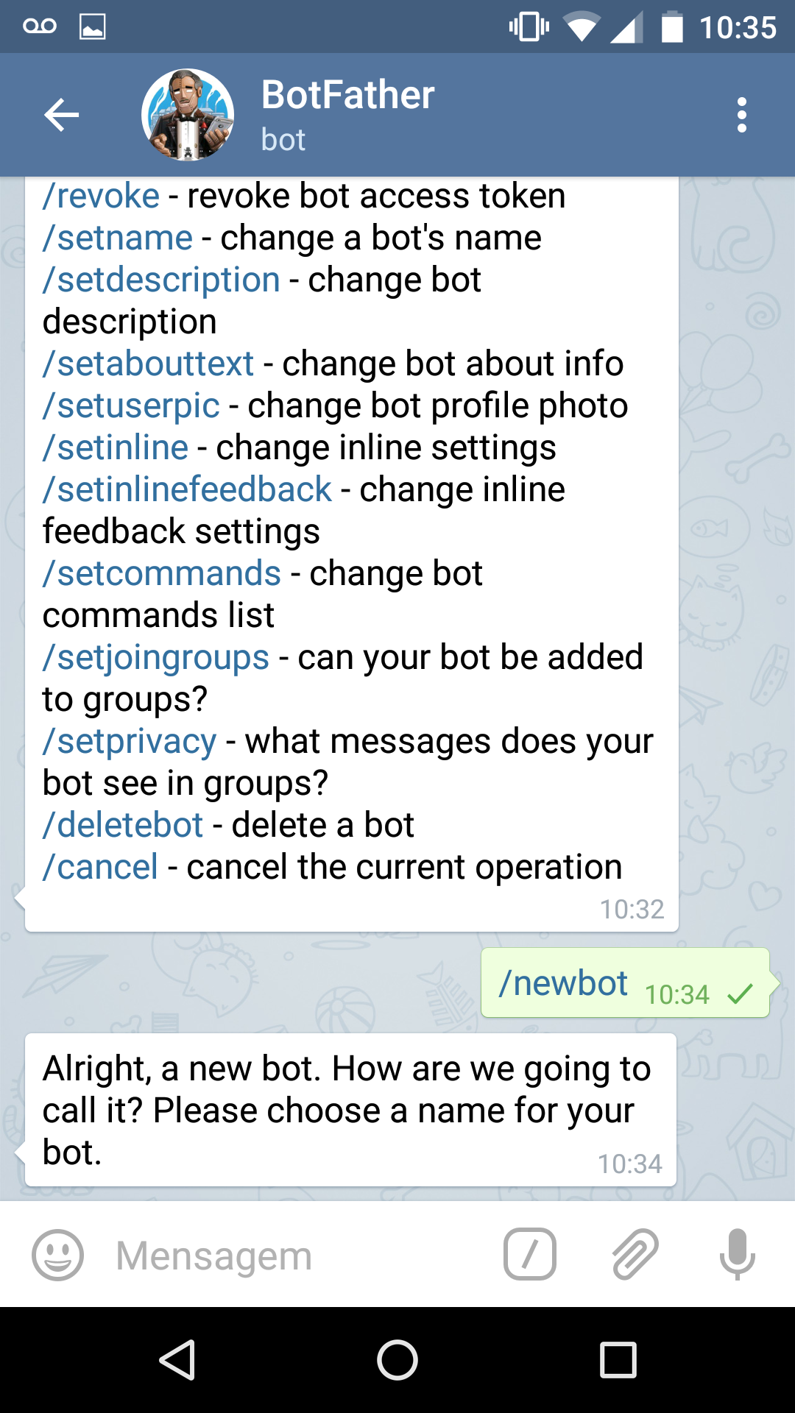
Task: Open Android recent apps square button
Action: click(x=618, y=1360)
